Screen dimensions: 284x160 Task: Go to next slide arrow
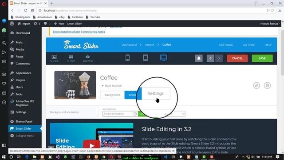[219, 58]
